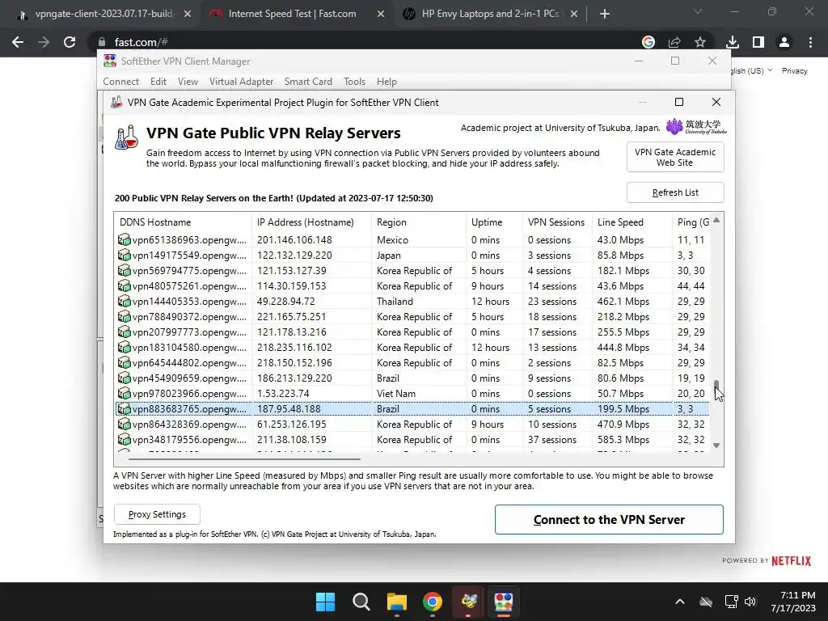Click the Chrome back arrow icon
The image size is (828, 621).
tap(18, 42)
